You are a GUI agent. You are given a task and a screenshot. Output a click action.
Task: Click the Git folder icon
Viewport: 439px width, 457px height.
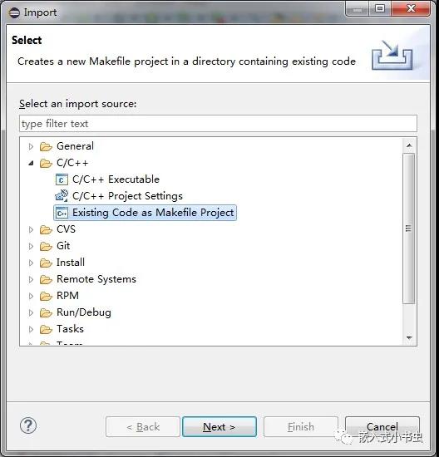pyautogui.click(x=46, y=246)
